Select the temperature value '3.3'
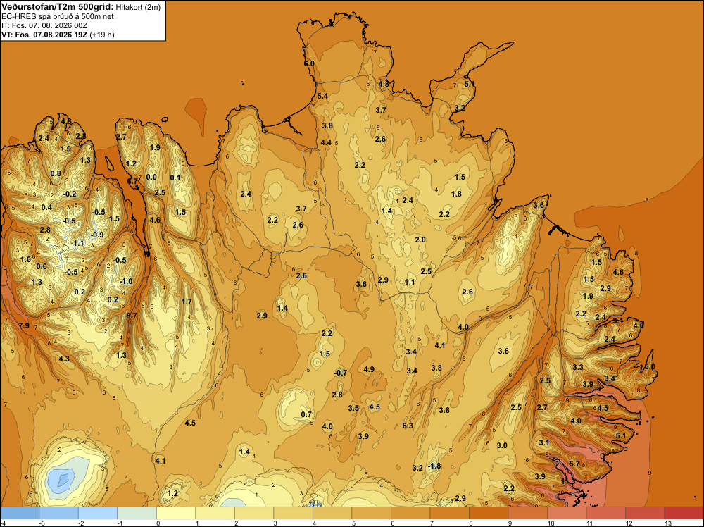Viewport: 704px width, 527px height. click(578, 367)
